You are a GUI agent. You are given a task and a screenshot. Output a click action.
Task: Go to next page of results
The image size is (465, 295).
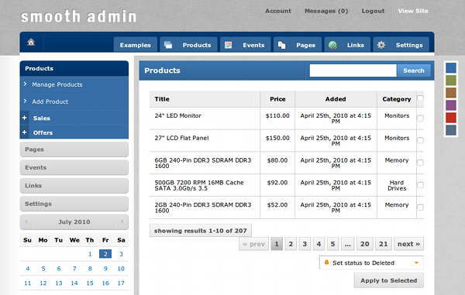click(408, 244)
